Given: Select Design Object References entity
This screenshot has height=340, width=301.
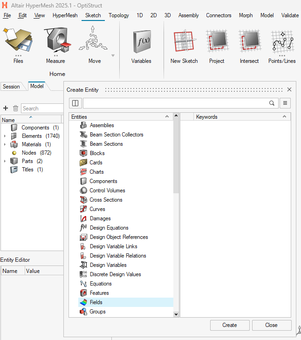Looking at the screenshot, I should [119, 237].
